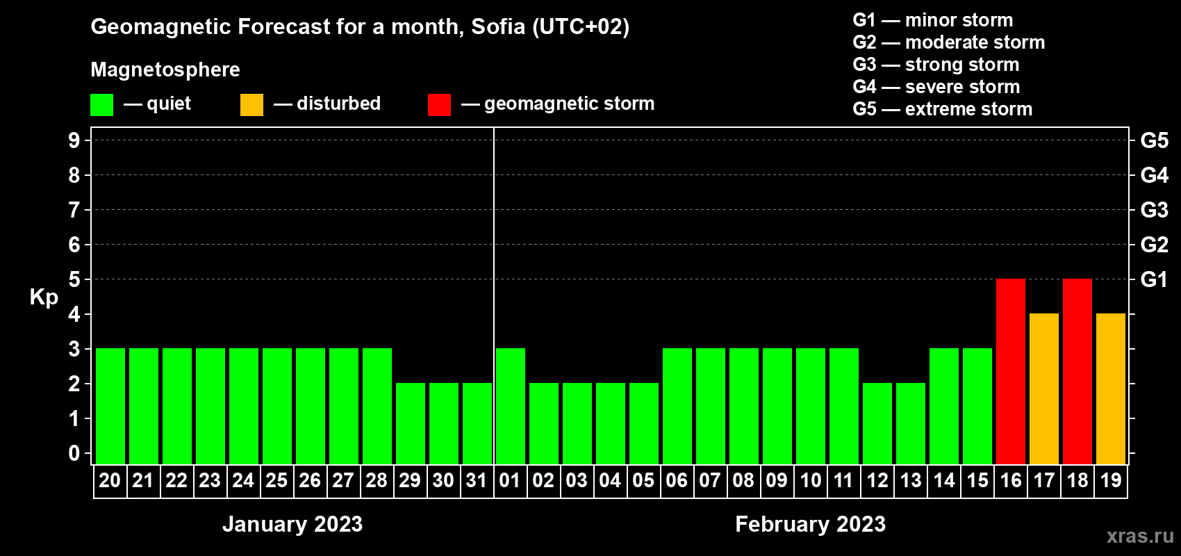The image size is (1181, 556).
Task: Click the date label 20 under January
Action: pyautogui.click(x=110, y=481)
